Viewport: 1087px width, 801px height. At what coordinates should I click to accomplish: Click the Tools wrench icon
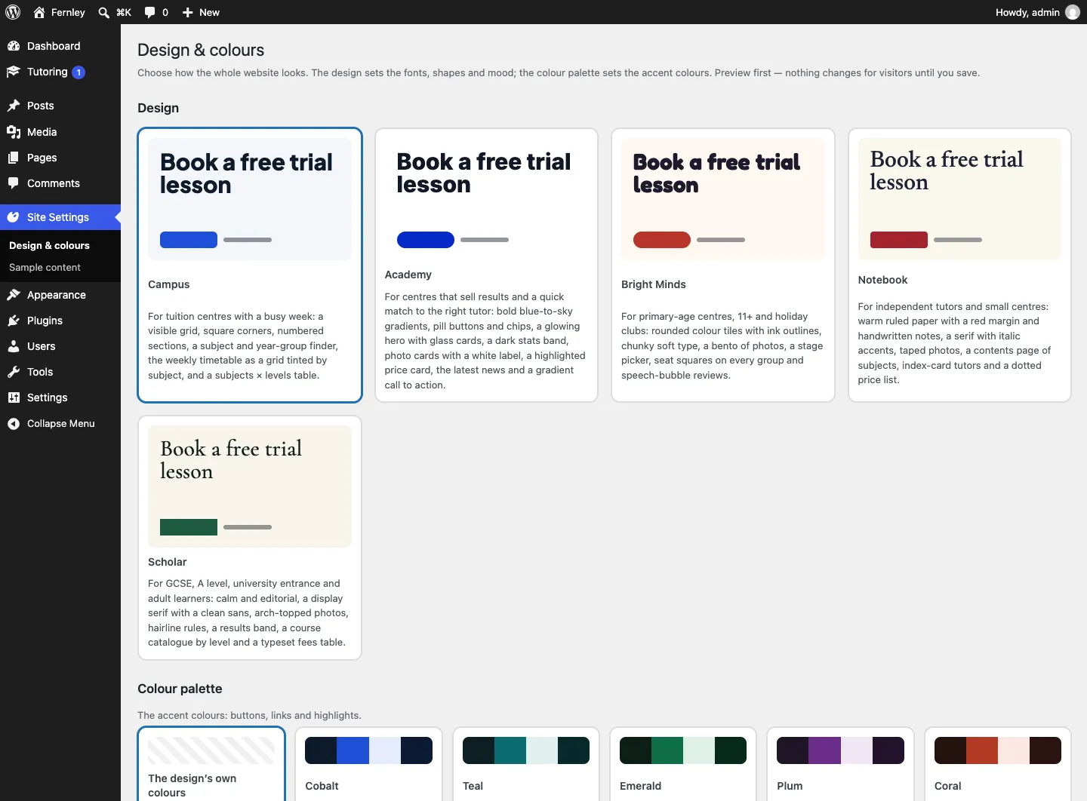(x=14, y=372)
